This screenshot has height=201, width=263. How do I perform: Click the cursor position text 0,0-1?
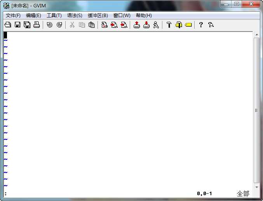click(x=204, y=194)
